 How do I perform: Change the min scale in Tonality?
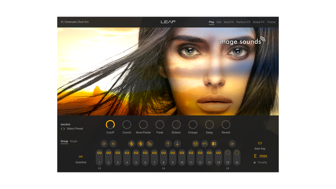[x=263, y=156]
